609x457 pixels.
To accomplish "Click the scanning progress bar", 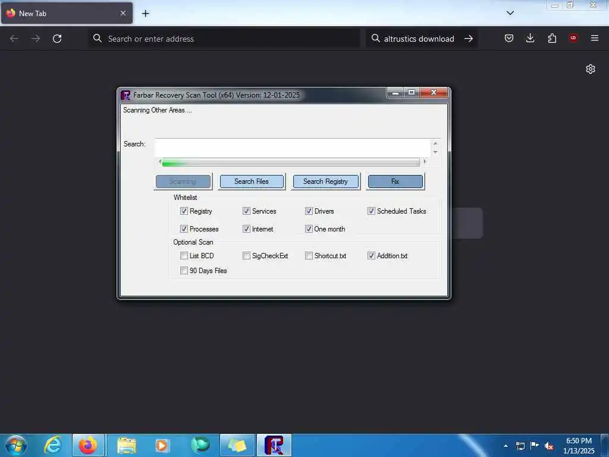I will (291, 163).
